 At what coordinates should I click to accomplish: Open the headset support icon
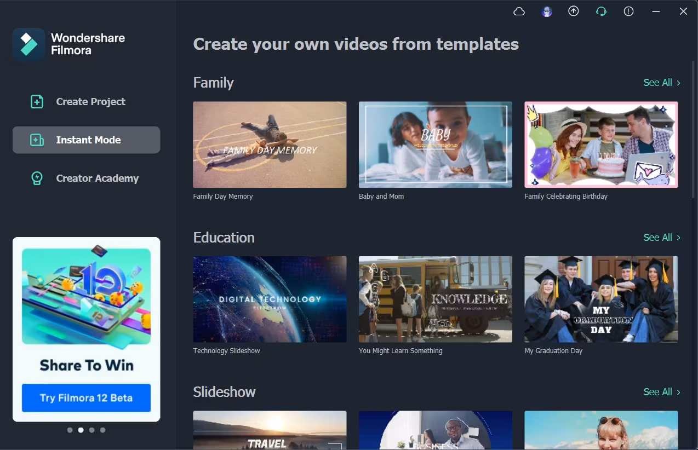[x=601, y=11]
